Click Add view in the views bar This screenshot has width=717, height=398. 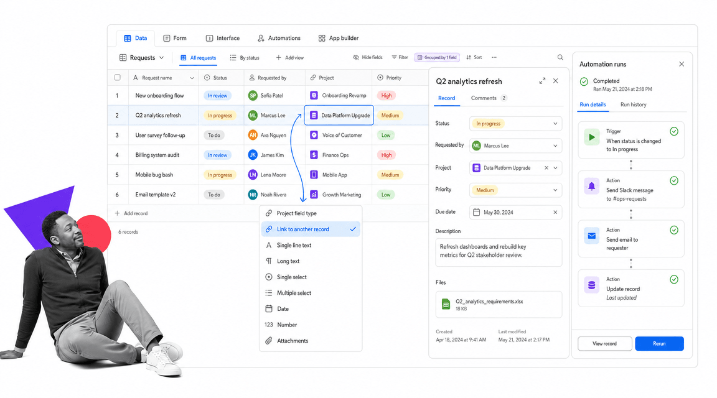[290, 58]
